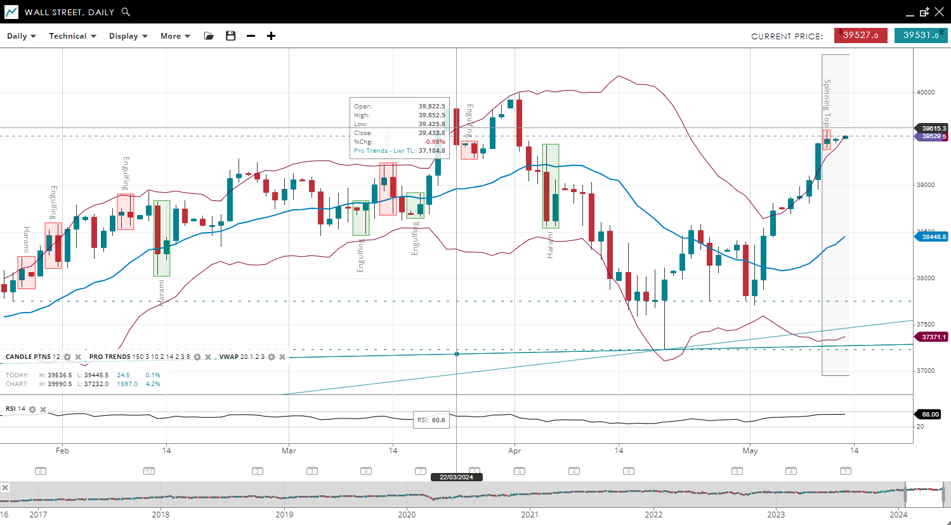Open the instrument search magnifier
Image resolution: width=951 pixels, height=525 pixels.
click(126, 12)
